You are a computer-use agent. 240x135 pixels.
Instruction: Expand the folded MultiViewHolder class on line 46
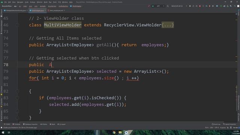pyautogui.click(x=18, y=25)
